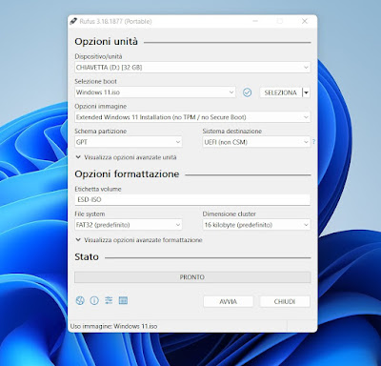
Task: Click the Etichetta volume text field
Action: pyautogui.click(x=192, y=200)
